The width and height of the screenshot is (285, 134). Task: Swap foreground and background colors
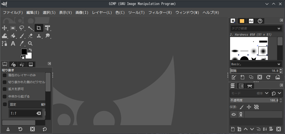coord(30,50)
